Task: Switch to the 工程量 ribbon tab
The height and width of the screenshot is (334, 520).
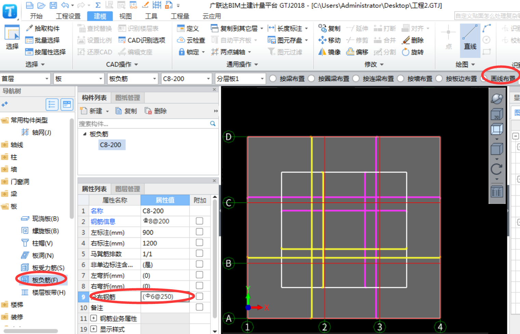Action: click(x=180, y=16)
